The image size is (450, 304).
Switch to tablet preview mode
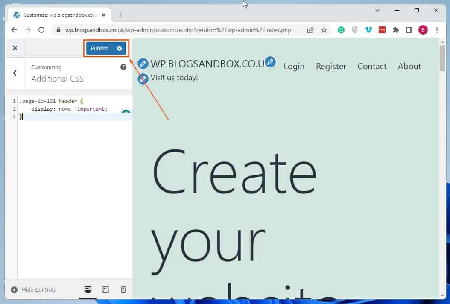click(x=105, y=289)
